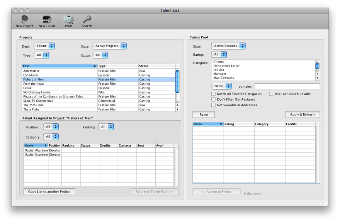This screenshot has width=340, height=222.
Task: Click Return to Talent Pool button
Action: pos(155,191)
